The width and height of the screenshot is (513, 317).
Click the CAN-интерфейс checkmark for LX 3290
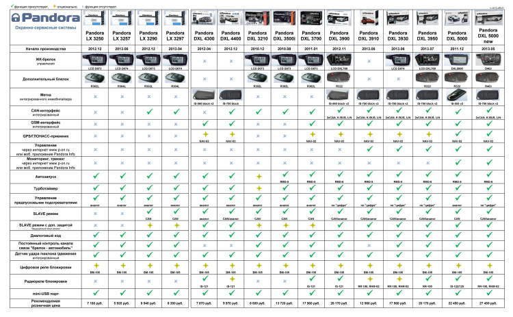(148, 110)
